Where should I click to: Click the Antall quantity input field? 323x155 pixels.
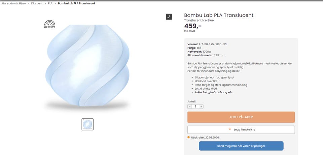click(x=195, y=106)
